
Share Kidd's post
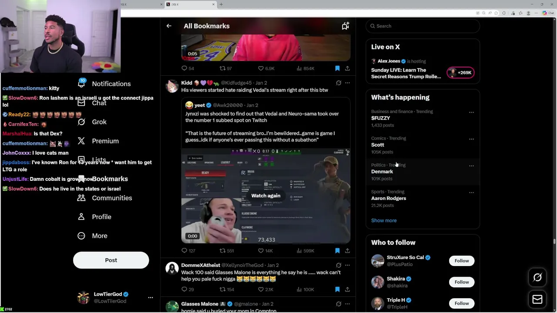coord(347,251)
